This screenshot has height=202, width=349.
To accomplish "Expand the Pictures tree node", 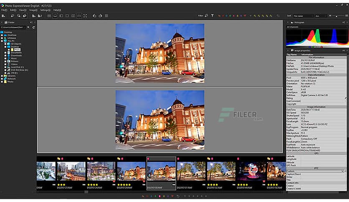I will (x=5, y=61).
